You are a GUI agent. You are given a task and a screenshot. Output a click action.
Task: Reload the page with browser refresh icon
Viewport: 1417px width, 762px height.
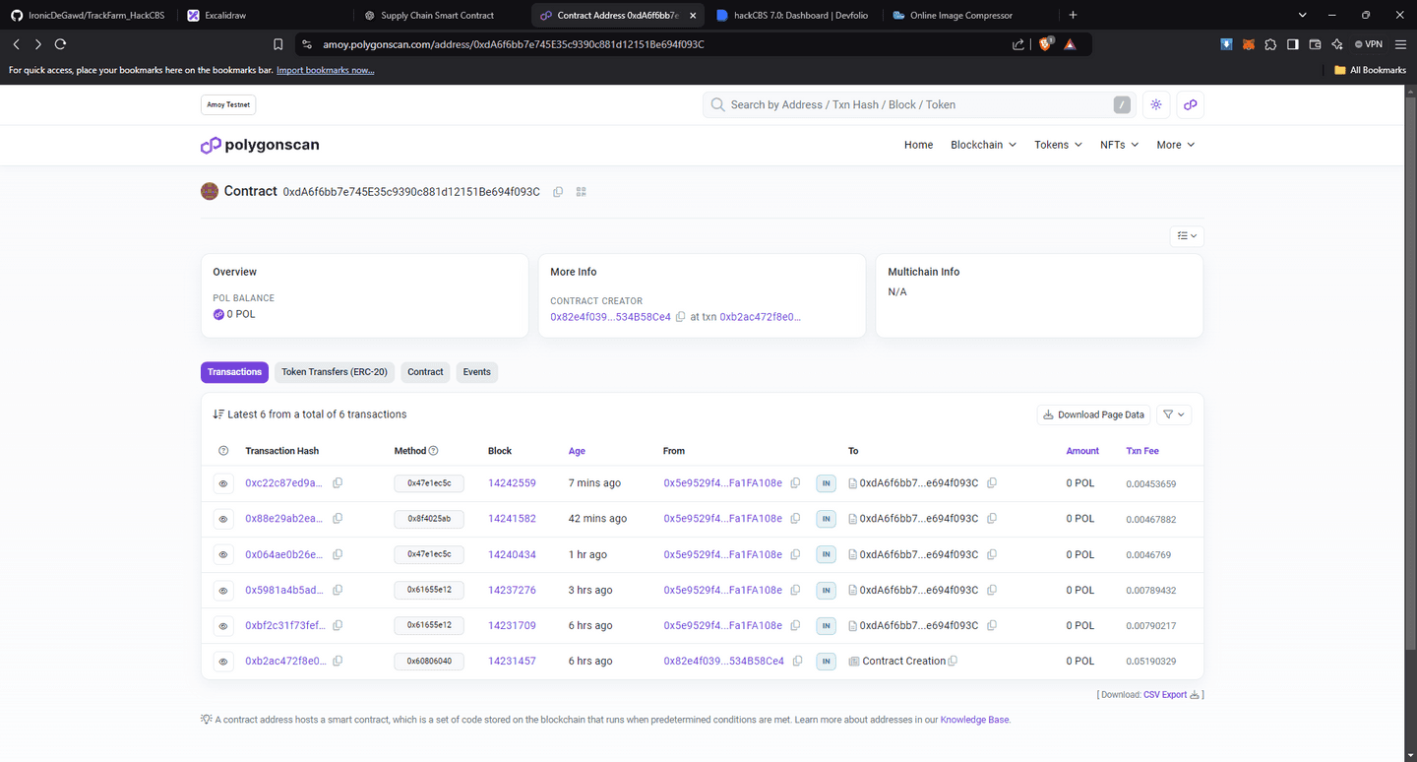pyautogui.click(x=60, y=44)
